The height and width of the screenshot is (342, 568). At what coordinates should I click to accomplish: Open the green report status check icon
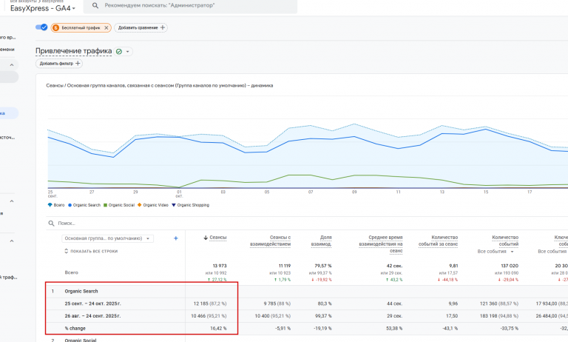(x=119, y=52)
